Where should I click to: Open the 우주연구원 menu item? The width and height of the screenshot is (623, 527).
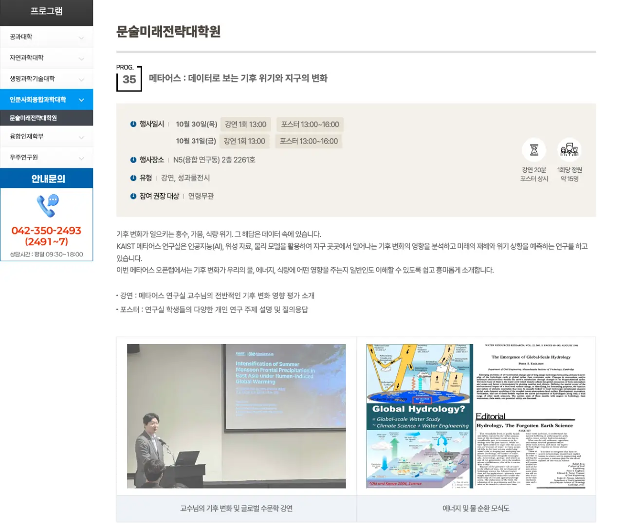tap(46, 158)
